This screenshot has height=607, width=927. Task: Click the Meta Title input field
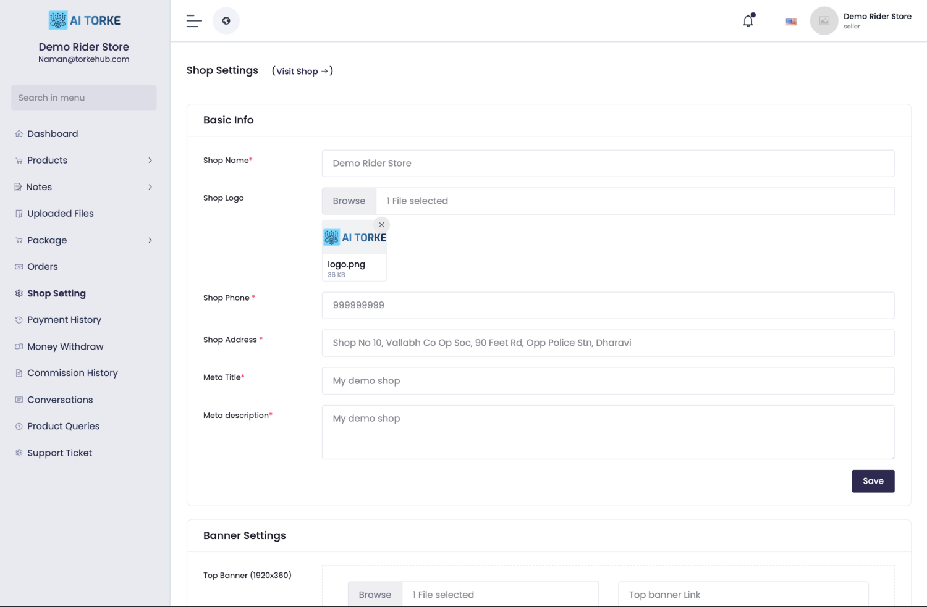tap(608, 381)
